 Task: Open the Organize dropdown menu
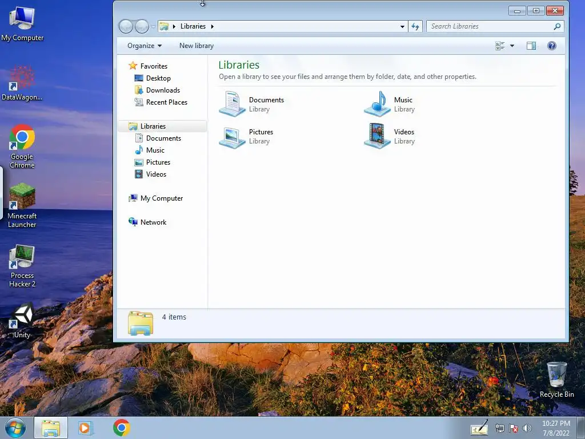click(145, 46)
